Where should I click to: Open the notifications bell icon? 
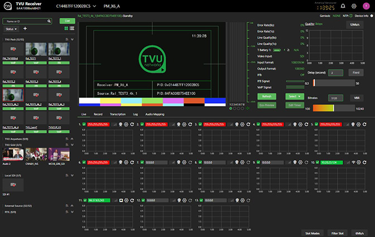click(343, 6)
